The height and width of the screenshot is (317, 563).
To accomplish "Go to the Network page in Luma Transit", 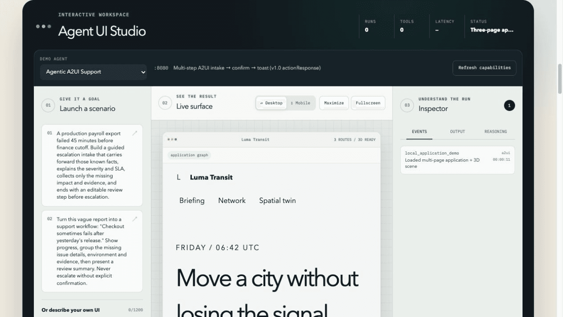I will point(232,200).
